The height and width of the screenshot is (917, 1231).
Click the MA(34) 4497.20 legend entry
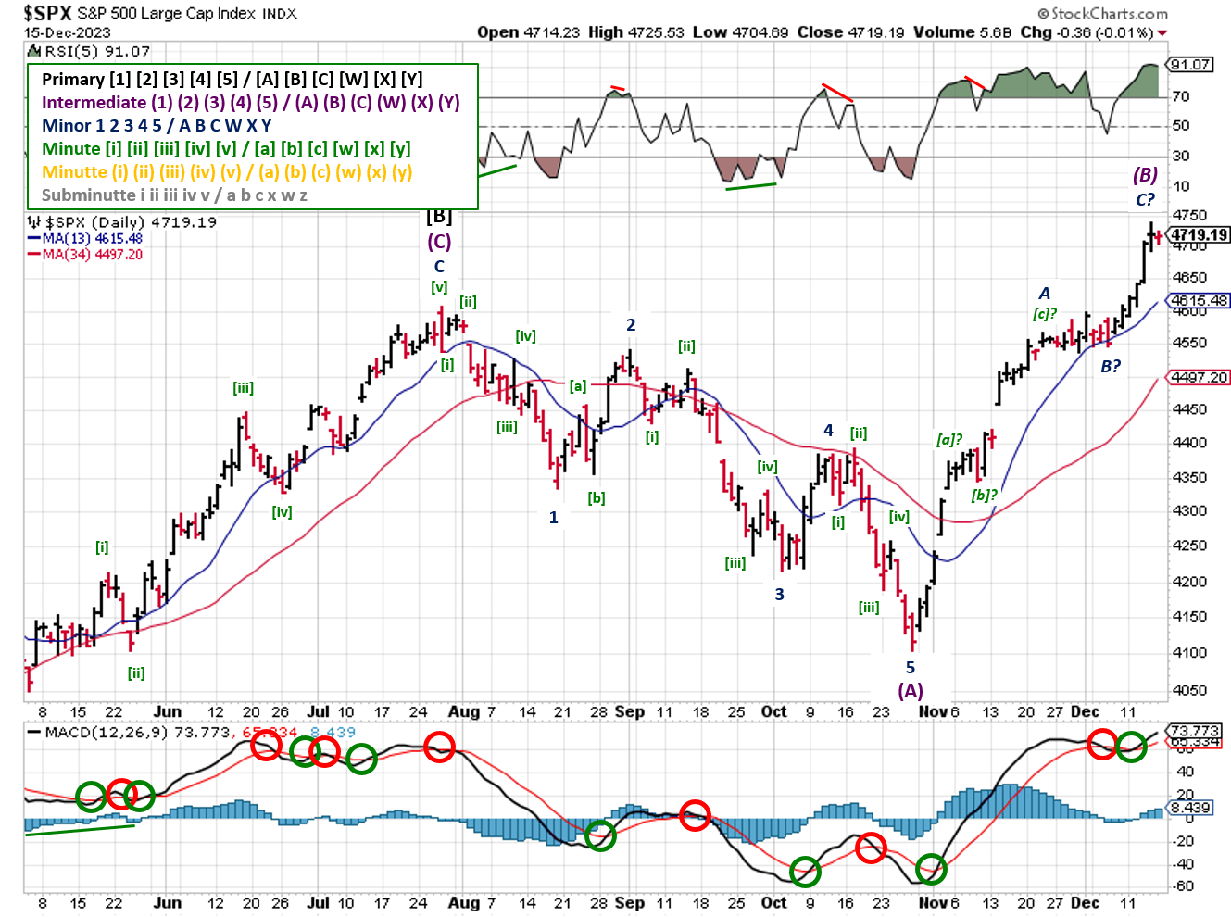point(85,254)
